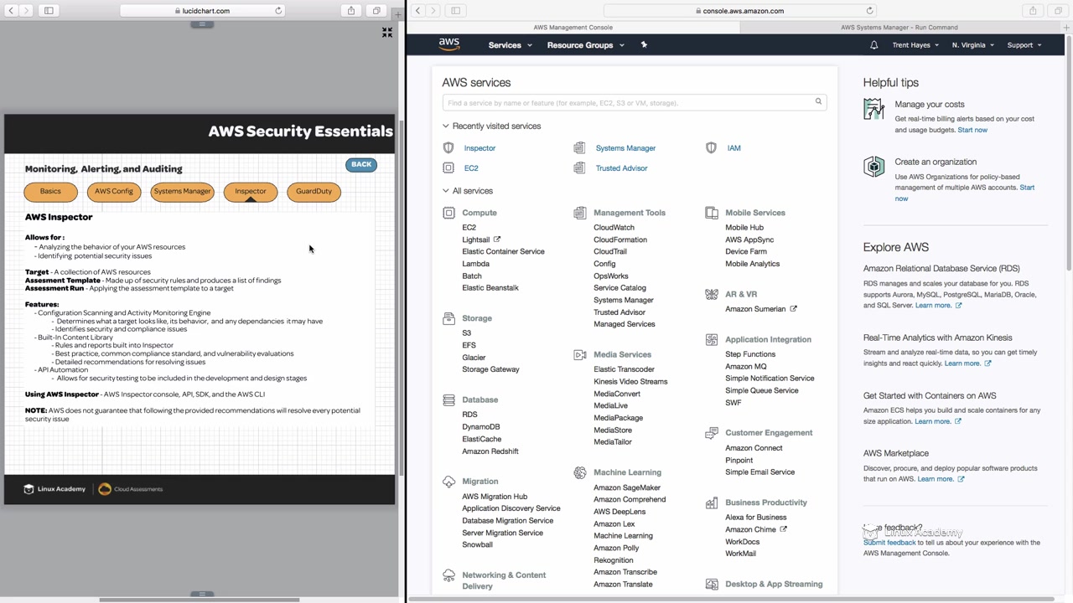Image resolution: width=1073 pixels, height=603 pixels.
Task: Collapse the All services section
Action: [x=446, y=191]
